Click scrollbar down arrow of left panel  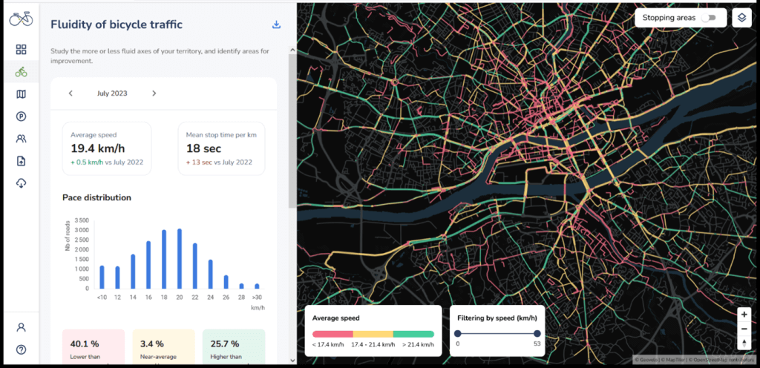(292, 360)
